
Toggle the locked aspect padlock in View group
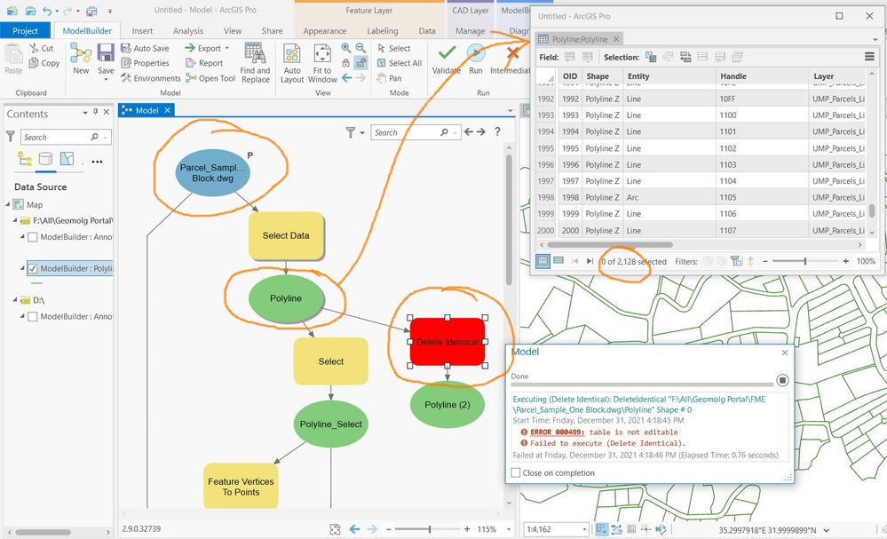tap(345, 63)
